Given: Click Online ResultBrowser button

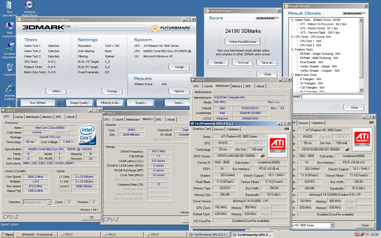Looking at the screenshot, I should point(243,42).
